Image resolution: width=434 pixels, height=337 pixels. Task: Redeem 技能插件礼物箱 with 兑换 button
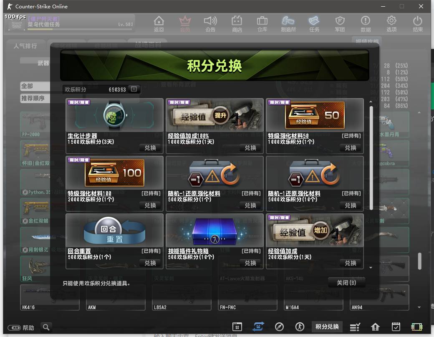pos(250,263)
